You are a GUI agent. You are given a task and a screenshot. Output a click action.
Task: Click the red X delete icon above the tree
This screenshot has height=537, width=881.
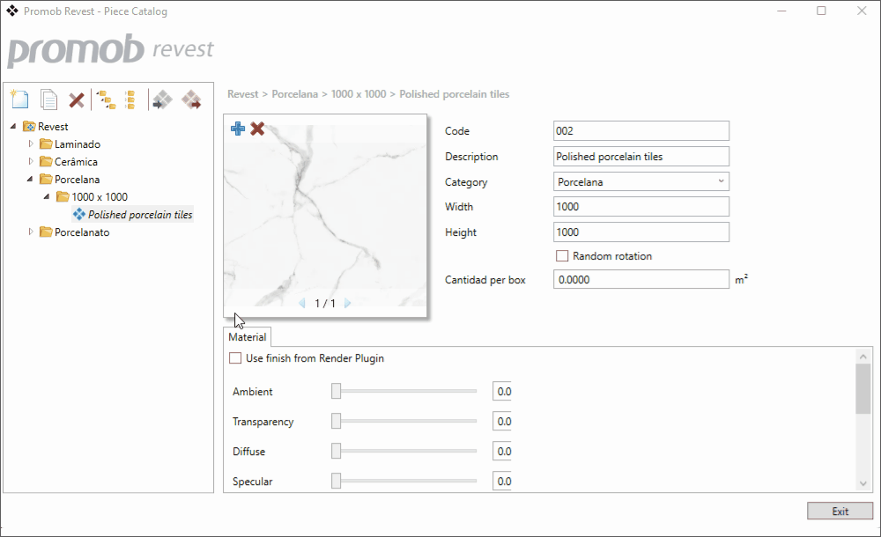coord(77,99)
